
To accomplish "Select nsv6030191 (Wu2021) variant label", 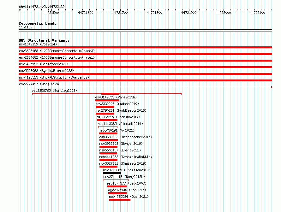I will 117,130.
